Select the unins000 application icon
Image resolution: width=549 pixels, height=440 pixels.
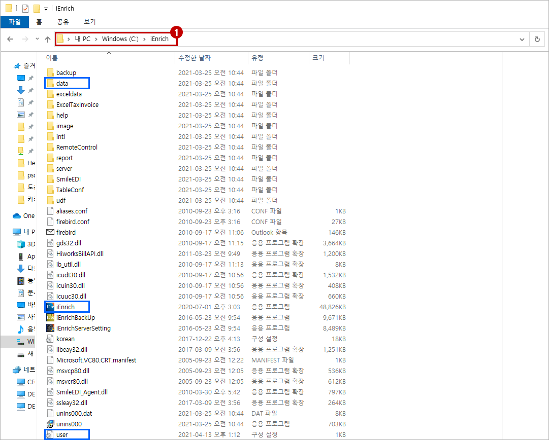[x=50, y=424]
